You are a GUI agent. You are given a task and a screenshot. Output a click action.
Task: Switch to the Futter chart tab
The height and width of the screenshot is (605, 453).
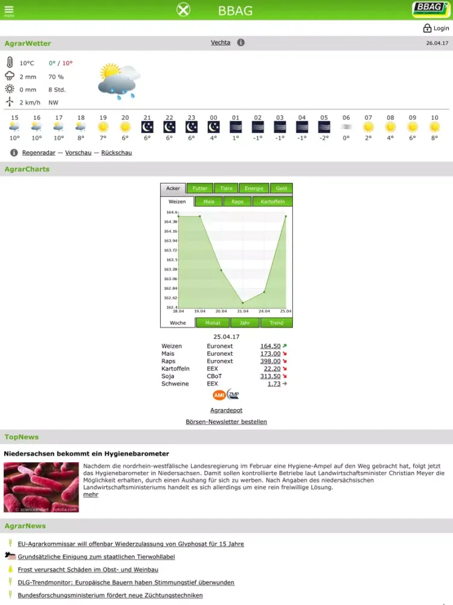200,188
